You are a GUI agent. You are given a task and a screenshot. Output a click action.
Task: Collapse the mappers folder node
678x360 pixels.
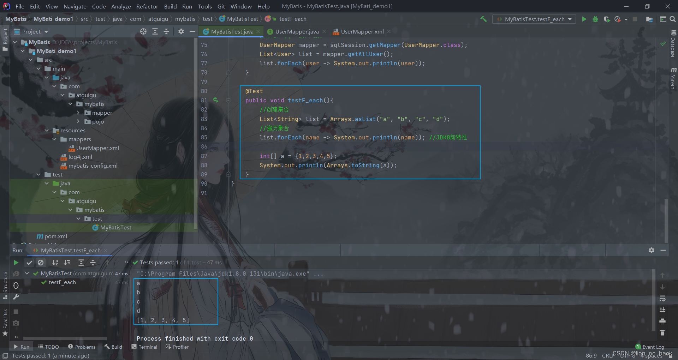click(x=54, y=139)
